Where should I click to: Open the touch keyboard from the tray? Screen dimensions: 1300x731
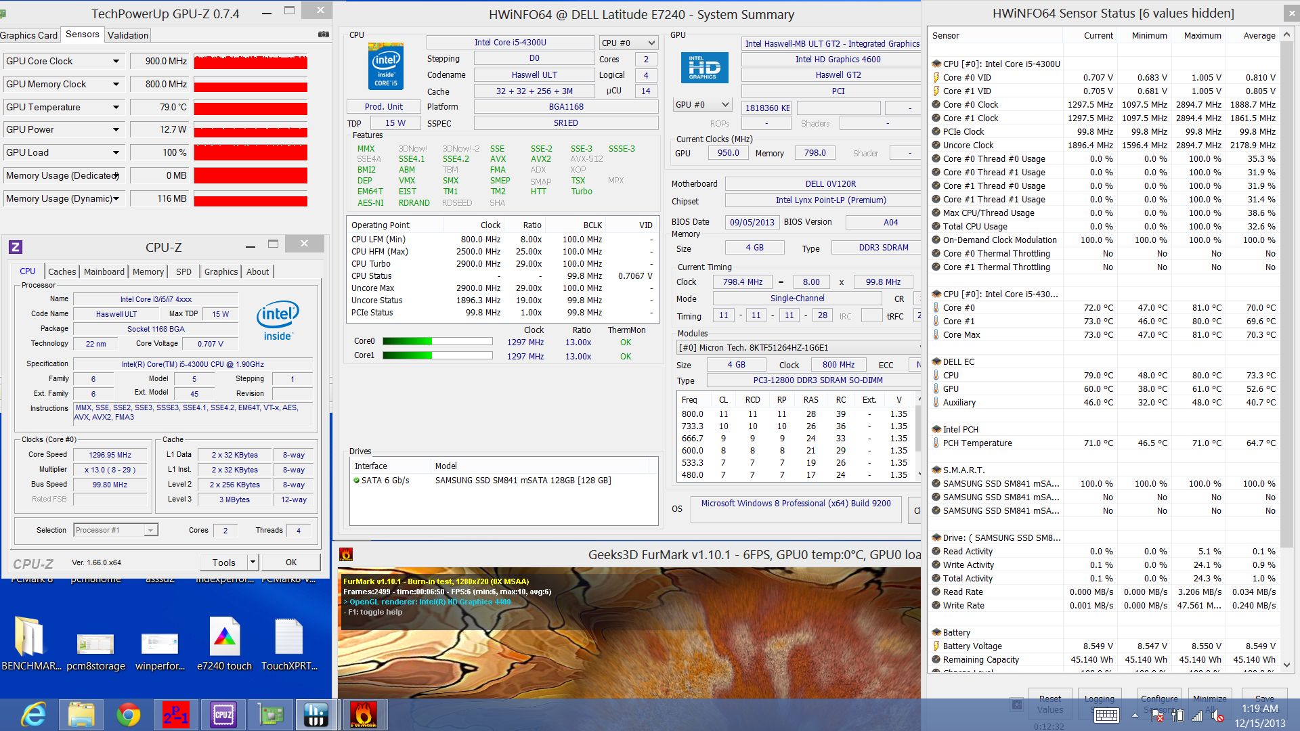pyautogui.click(x=1107, y=715)
